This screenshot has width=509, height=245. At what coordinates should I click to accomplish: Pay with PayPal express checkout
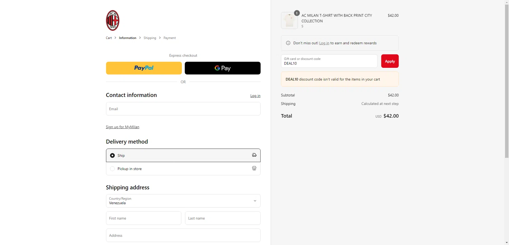coord(144,68)
